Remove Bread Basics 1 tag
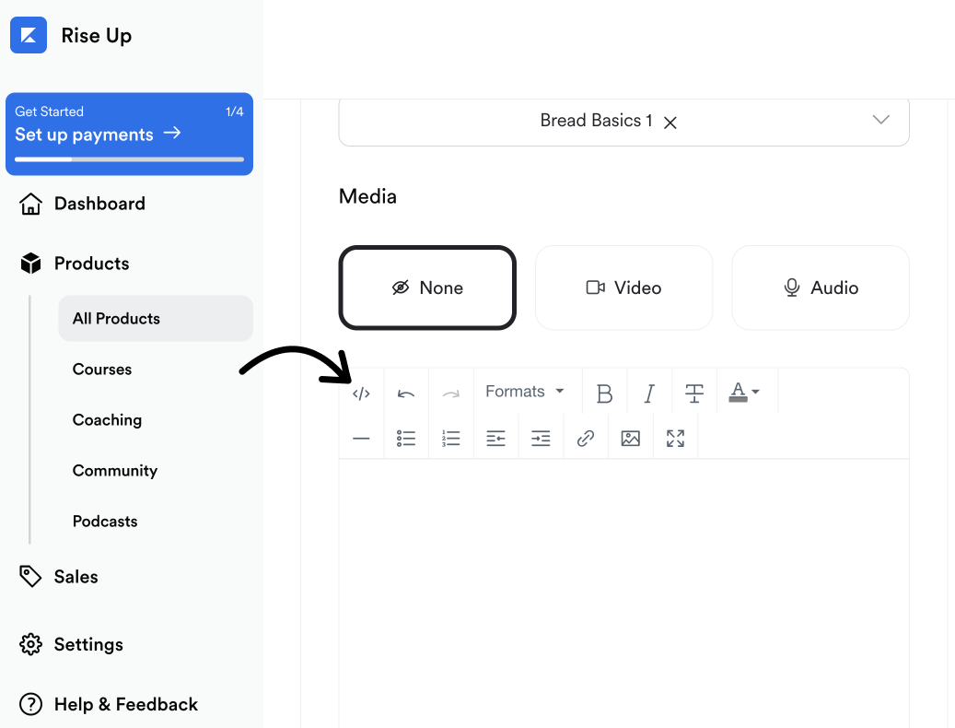The width and height of the screenshot is (955, 728). click(x=670, y=123)
